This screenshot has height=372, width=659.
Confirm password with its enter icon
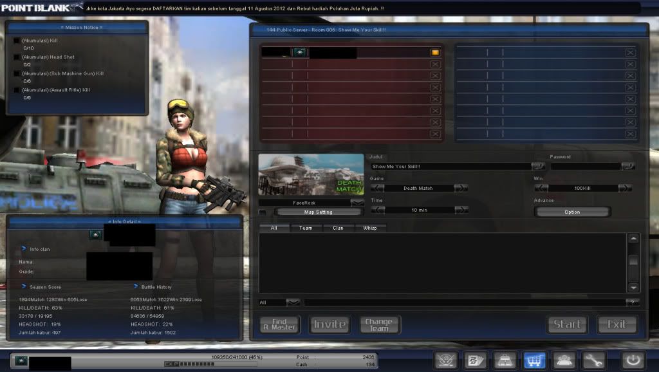(x=628, y=167)
